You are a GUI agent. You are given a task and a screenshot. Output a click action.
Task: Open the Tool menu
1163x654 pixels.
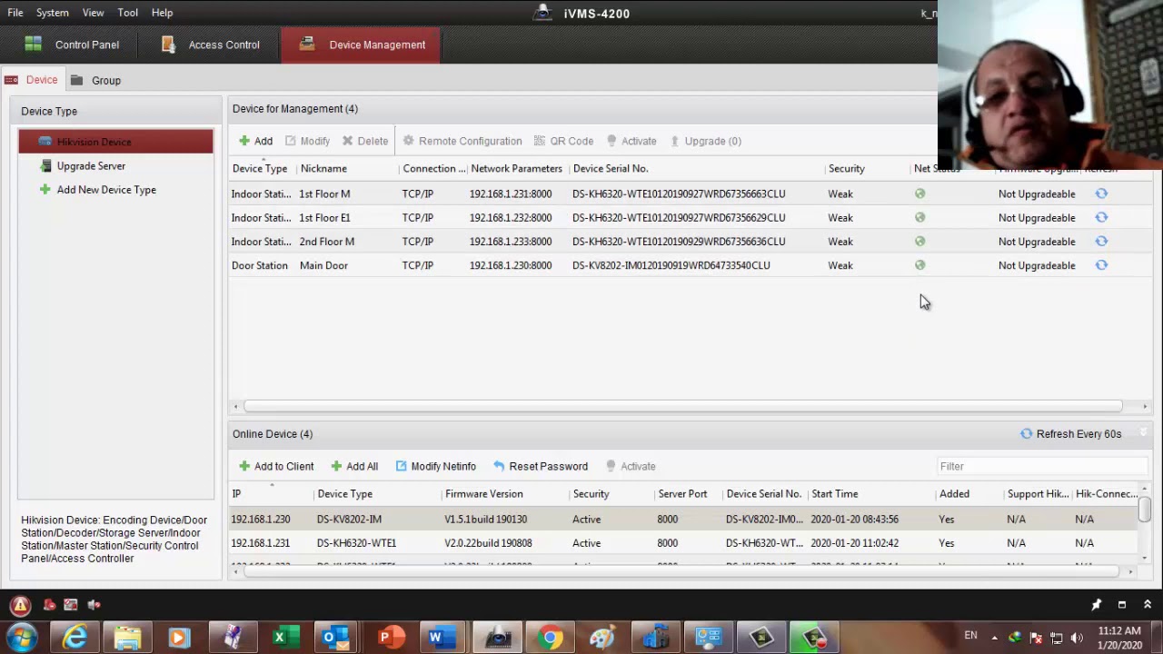(x=127, y=13)
